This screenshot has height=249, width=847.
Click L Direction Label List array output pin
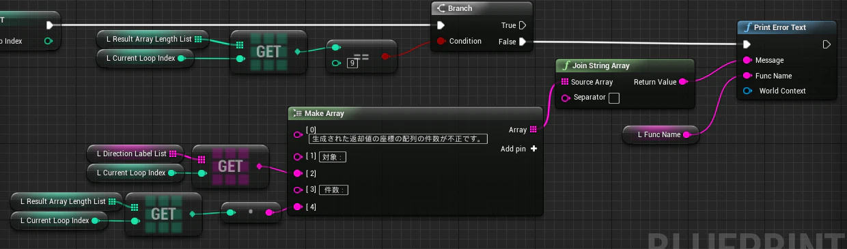click(173, 153)
